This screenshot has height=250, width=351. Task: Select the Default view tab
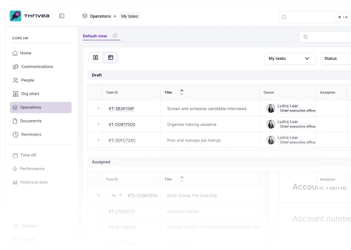click(95, 36)
